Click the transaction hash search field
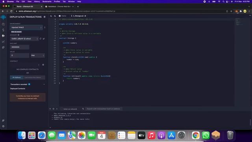The height and width of the screenshot is (142, 252). coord(104,109)
